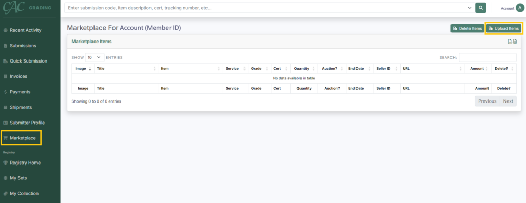Export the table as PDF
Image resolution: width=526 pixels, height=203 pixels.
coord(510,42)
